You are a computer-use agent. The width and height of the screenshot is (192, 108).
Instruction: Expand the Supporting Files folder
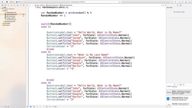[x=4, y=21]
